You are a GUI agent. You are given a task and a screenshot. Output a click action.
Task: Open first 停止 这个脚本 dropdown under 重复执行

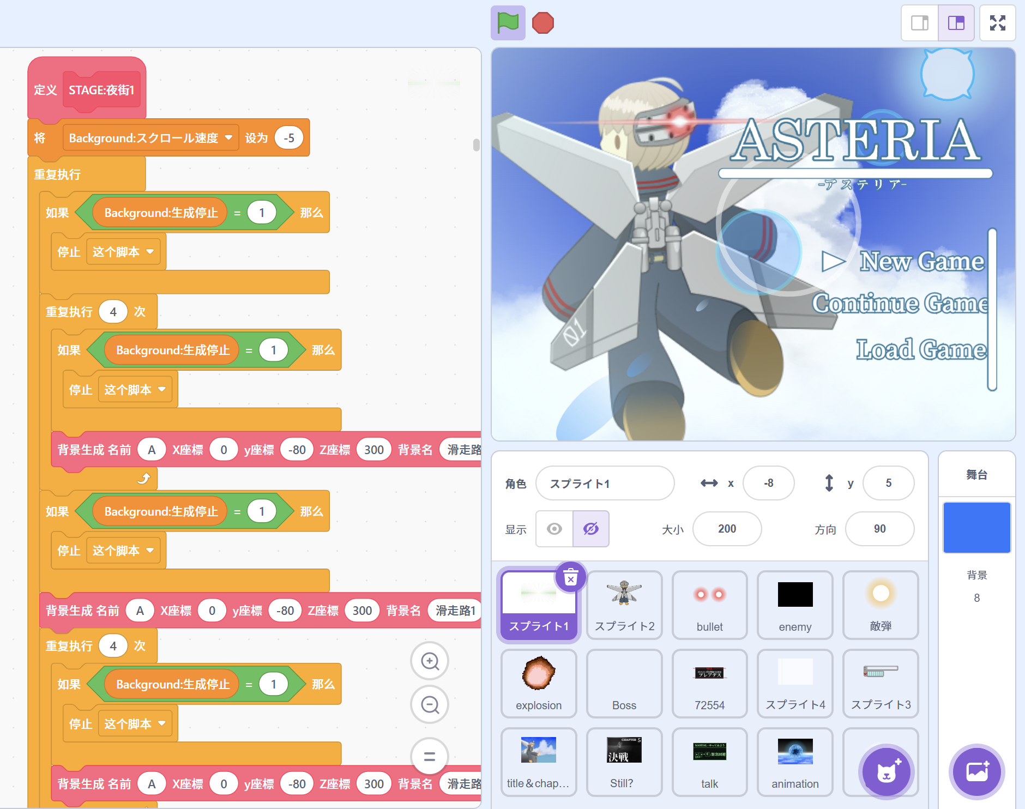coord(123,252)
